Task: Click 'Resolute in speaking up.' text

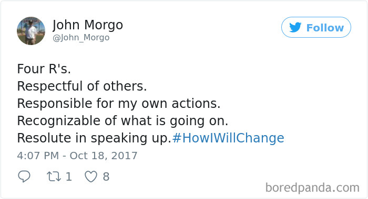Action: tap(94, 138)
